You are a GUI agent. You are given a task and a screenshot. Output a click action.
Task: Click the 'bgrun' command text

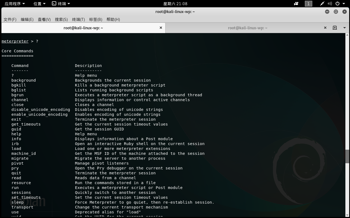(x=17, y=95)
